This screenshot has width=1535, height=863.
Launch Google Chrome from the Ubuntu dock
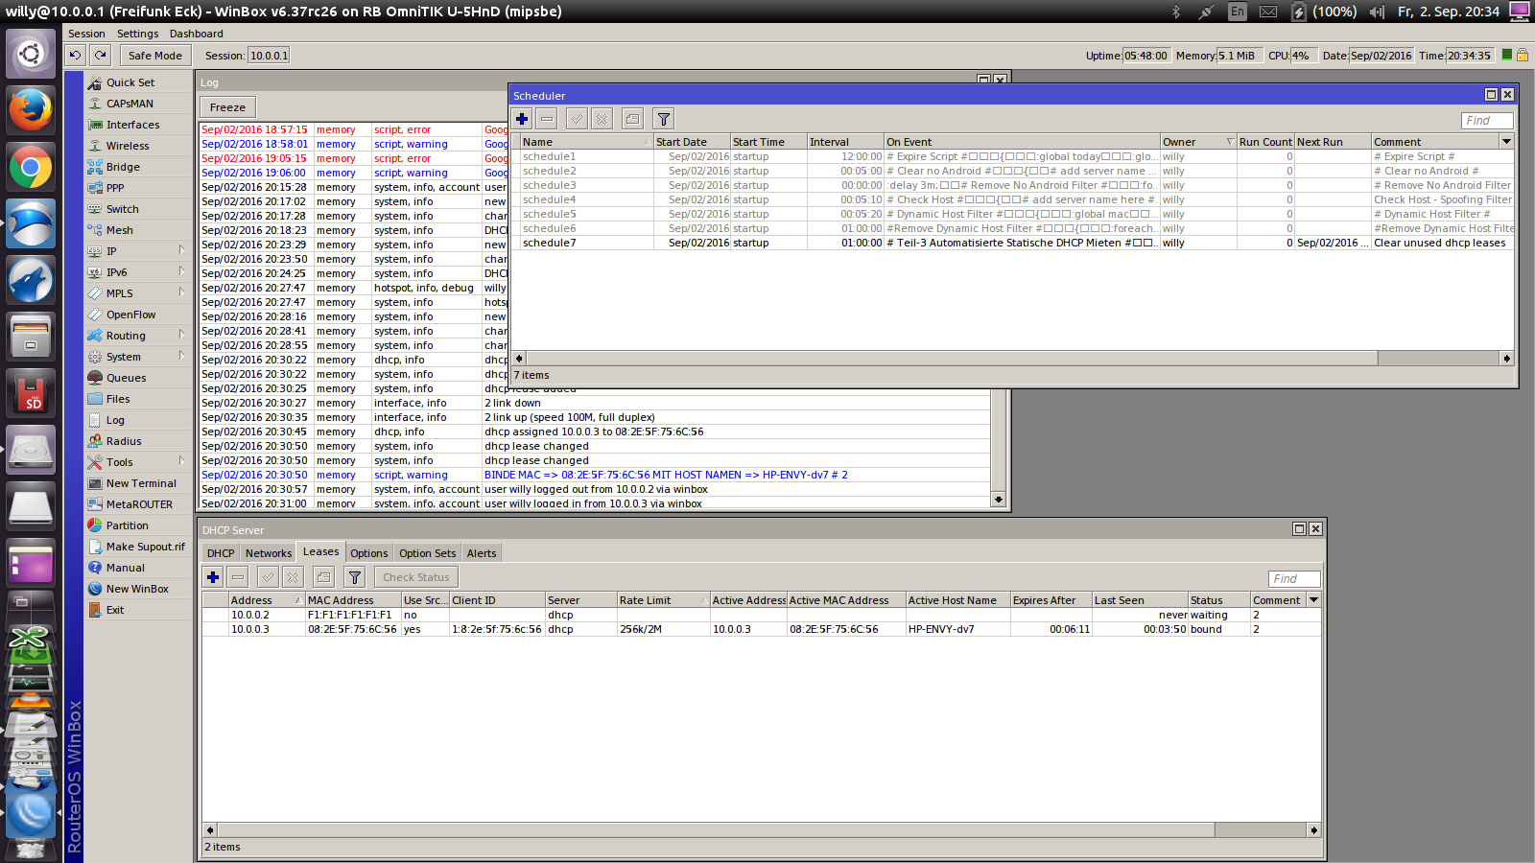click(x=31, y=168)
